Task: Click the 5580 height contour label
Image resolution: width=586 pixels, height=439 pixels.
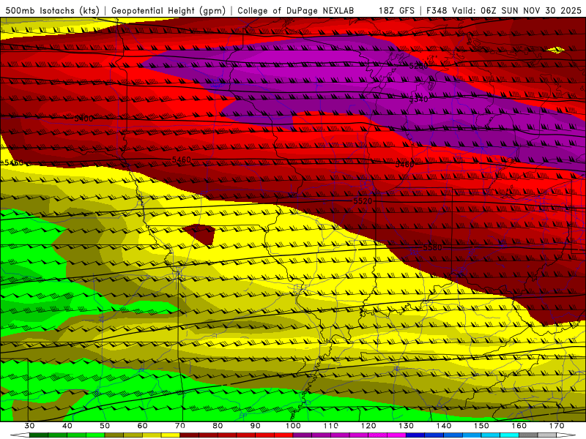Action: 432,247
